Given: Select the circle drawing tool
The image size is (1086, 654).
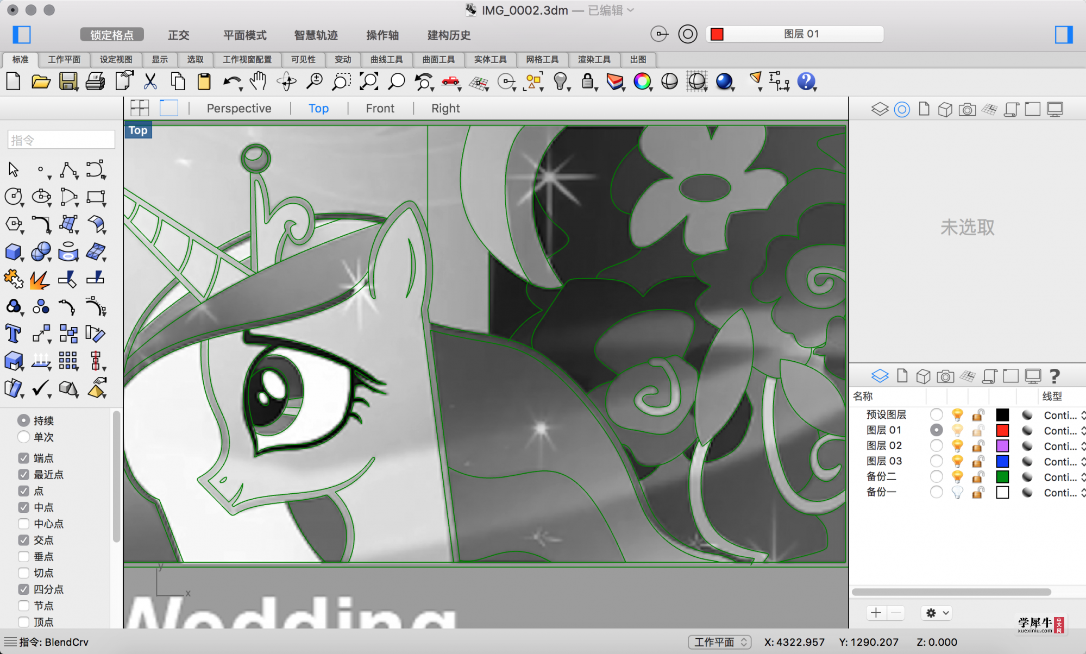Looking at the screenshot, I should pyautogui.click(x=14, y=197).
